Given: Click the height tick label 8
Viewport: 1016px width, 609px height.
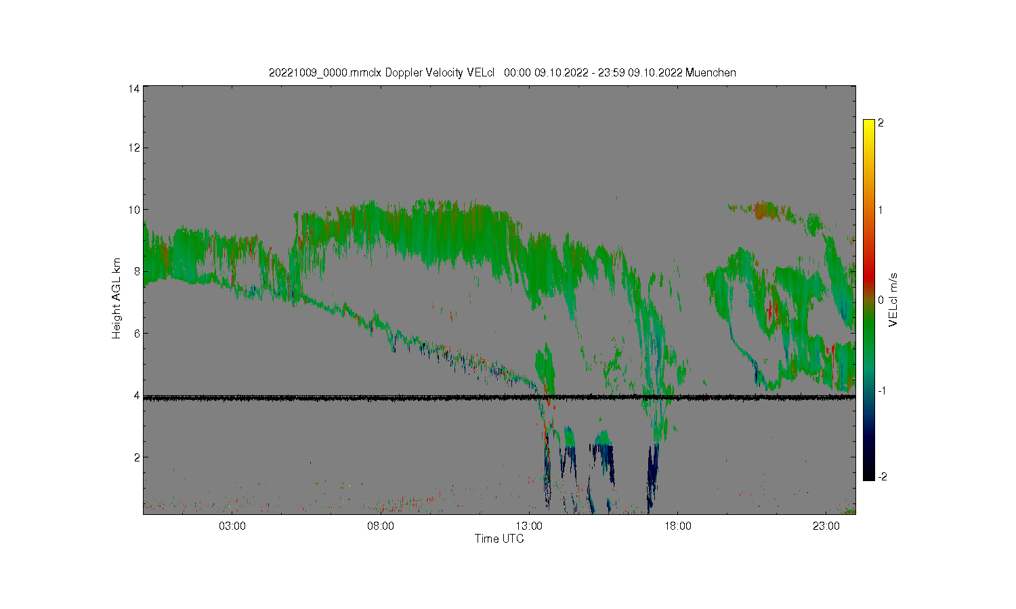Looking at the screenshot, I should coord(137,271).
